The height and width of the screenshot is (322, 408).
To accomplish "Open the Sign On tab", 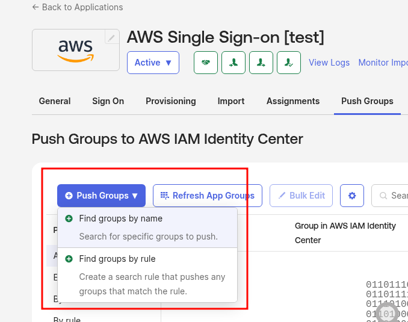I will coord(108,101).
